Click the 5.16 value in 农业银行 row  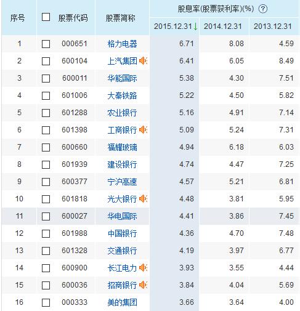[187, 113]
